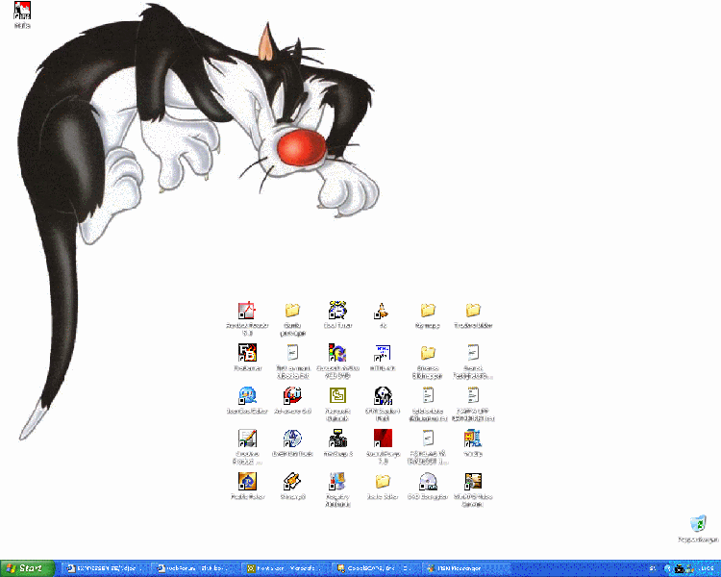
Task: Click the Windows Start button
Action: pyautogui.click(x=27, y=568)
